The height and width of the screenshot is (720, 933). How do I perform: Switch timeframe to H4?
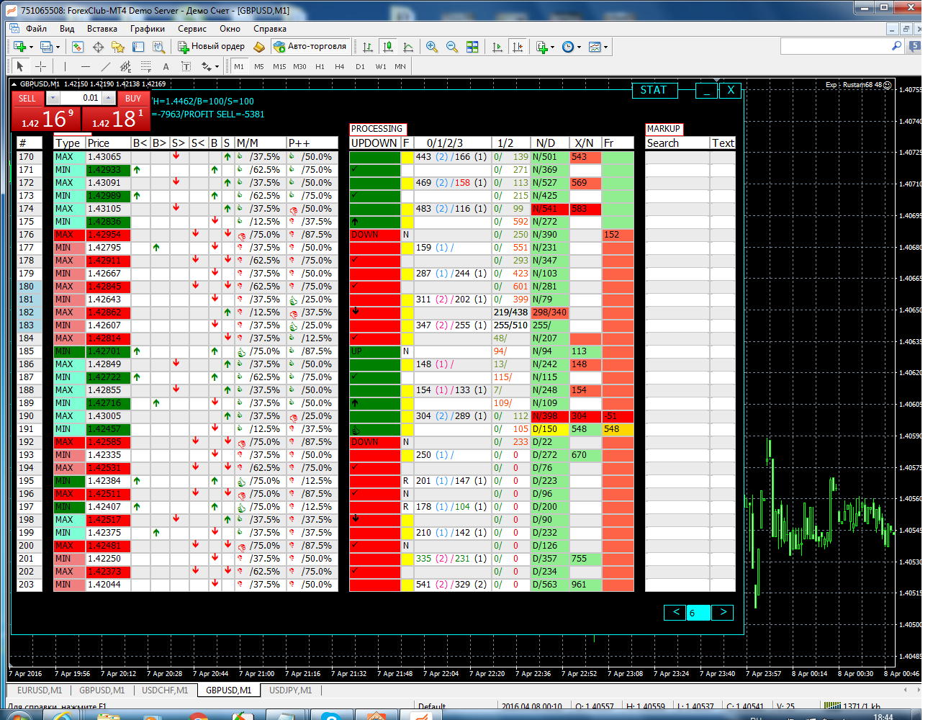coord(340,66)
